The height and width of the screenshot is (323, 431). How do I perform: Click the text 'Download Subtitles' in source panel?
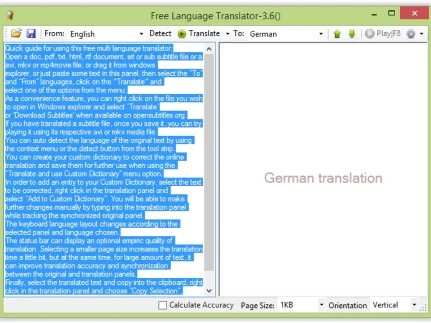pos(43,115)
